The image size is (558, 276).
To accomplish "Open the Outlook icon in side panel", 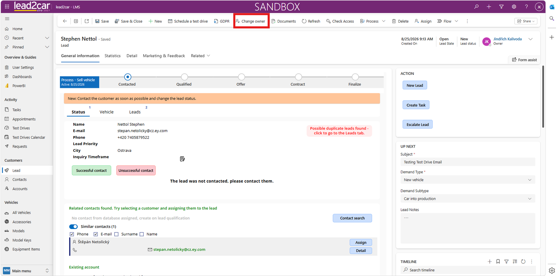I will [x=552, y=7].
